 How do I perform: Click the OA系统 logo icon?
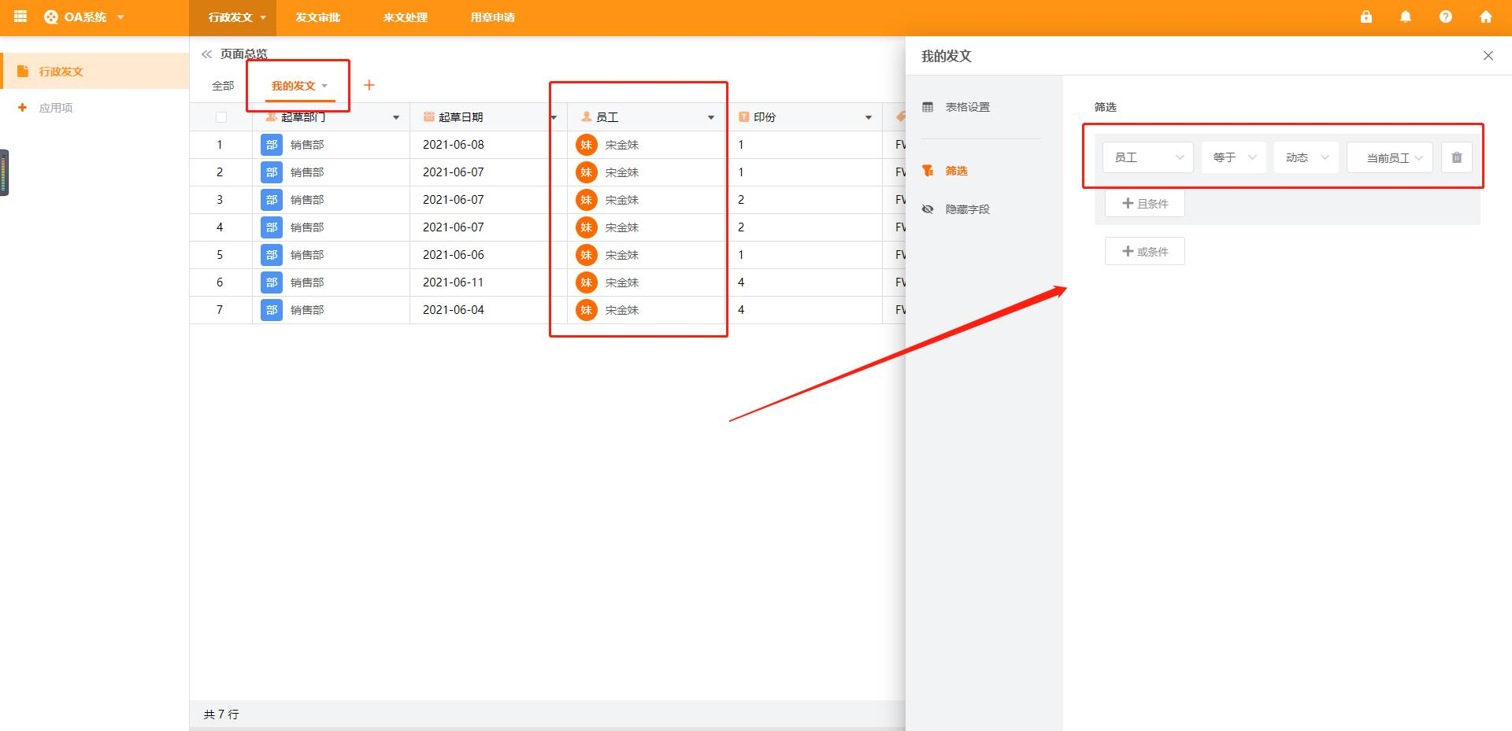click(51, 17)
